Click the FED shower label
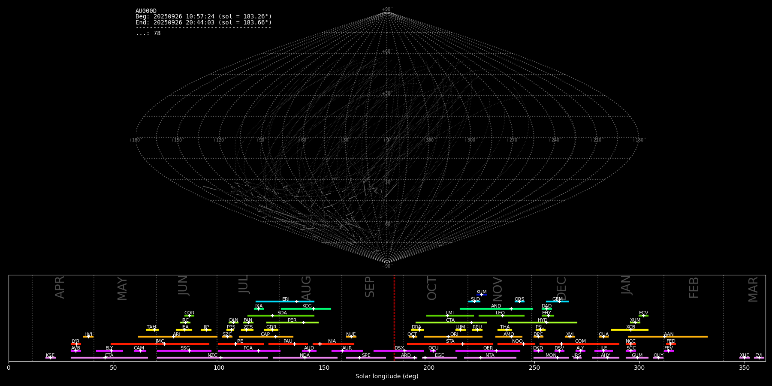This screenshot has height=386, width=772. 671,341
